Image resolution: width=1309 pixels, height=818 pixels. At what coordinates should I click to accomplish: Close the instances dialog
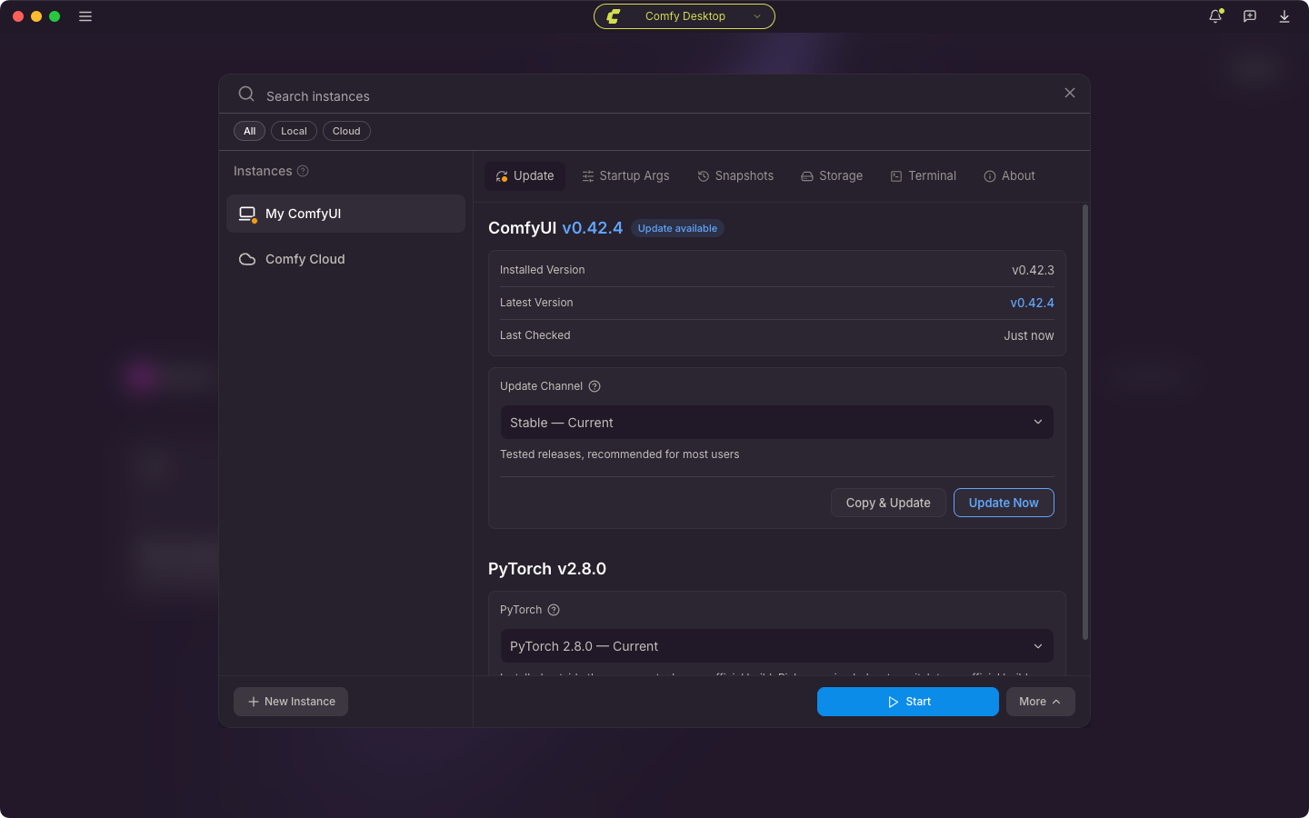coord(1070,93)
